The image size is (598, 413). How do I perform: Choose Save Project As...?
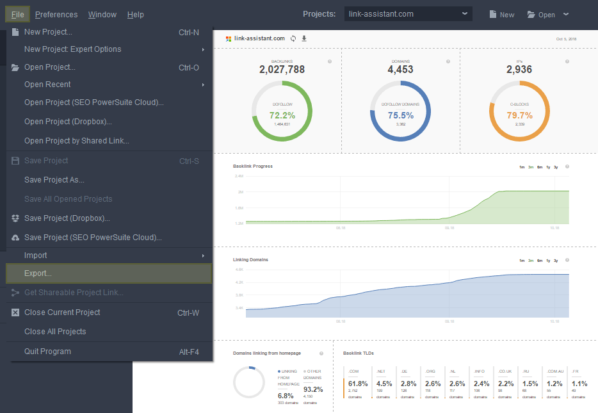(109, 180)
